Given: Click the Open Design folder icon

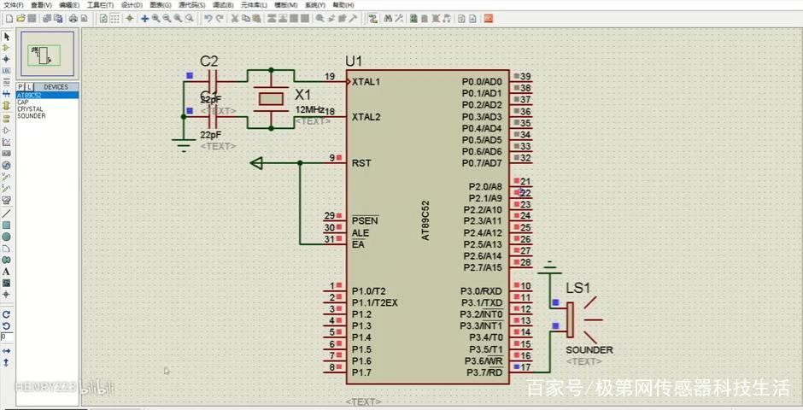Looking at the screenshot, I should tap(21, 19).
